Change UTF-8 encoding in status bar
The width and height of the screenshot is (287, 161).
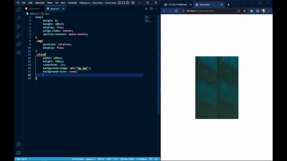pos(100,159)
